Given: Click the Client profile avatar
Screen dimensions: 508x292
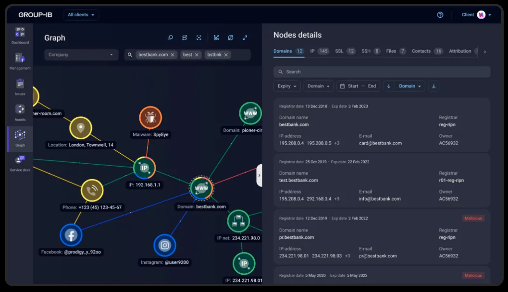Looking at the screenshot, I should coord(481,15).
